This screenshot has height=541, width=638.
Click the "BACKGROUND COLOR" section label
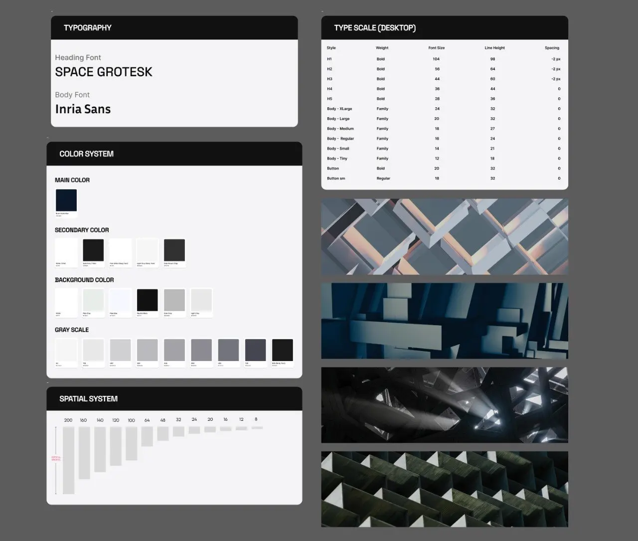[x=84, y=280]
